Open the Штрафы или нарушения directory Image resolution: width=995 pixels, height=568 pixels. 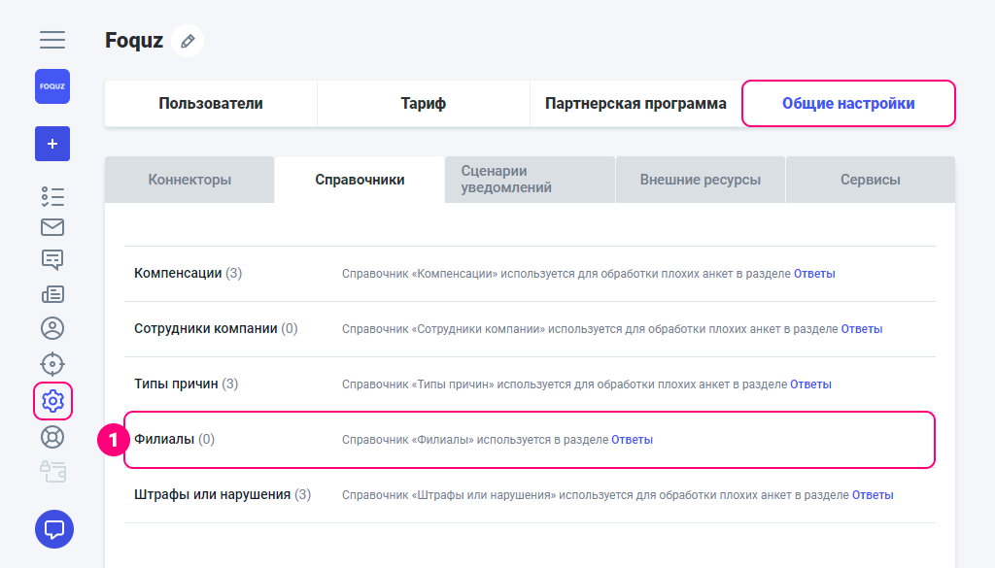[212, 495]
